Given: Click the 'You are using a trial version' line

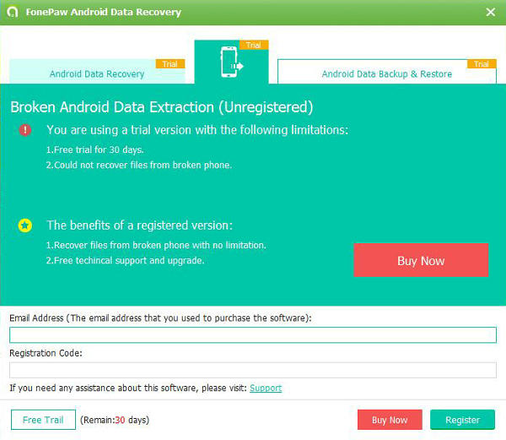Looking at the screenshot, I should [x=197, y=130].
